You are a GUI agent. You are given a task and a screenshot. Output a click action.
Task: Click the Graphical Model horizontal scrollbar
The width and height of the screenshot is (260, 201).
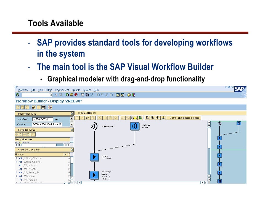[x=141, y=183]
